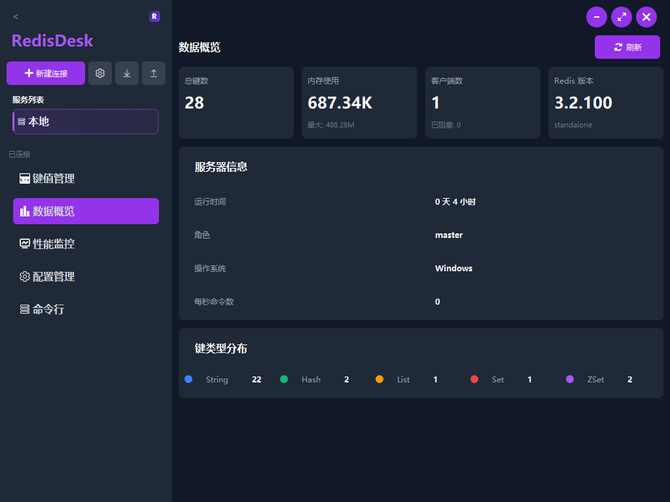The height and width of the screenshot is (502, 670).
Task: Click the upload/export arrow icon button
Action: (x=154, y=73)
